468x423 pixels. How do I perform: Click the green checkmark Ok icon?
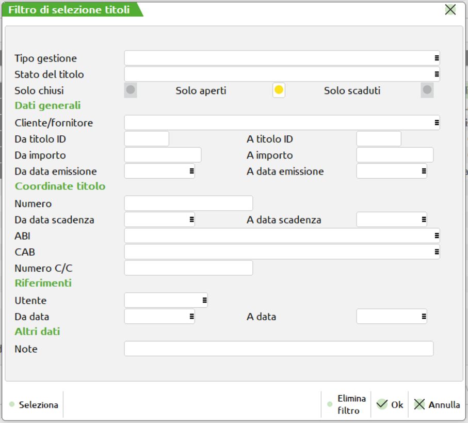pos(382,404)
